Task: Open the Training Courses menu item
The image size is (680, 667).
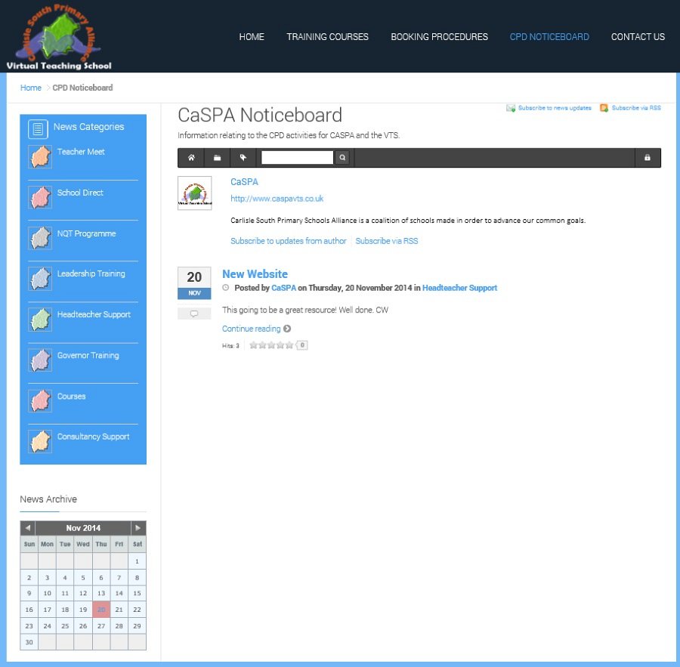Action: 327,37
